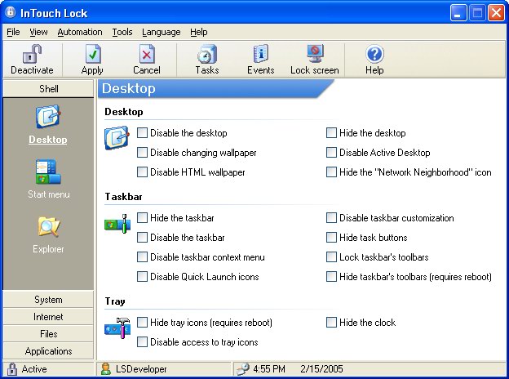Viewport: 509px width, 379px height.
Task: Open the View menu
Action: click(x=38, y=32)
